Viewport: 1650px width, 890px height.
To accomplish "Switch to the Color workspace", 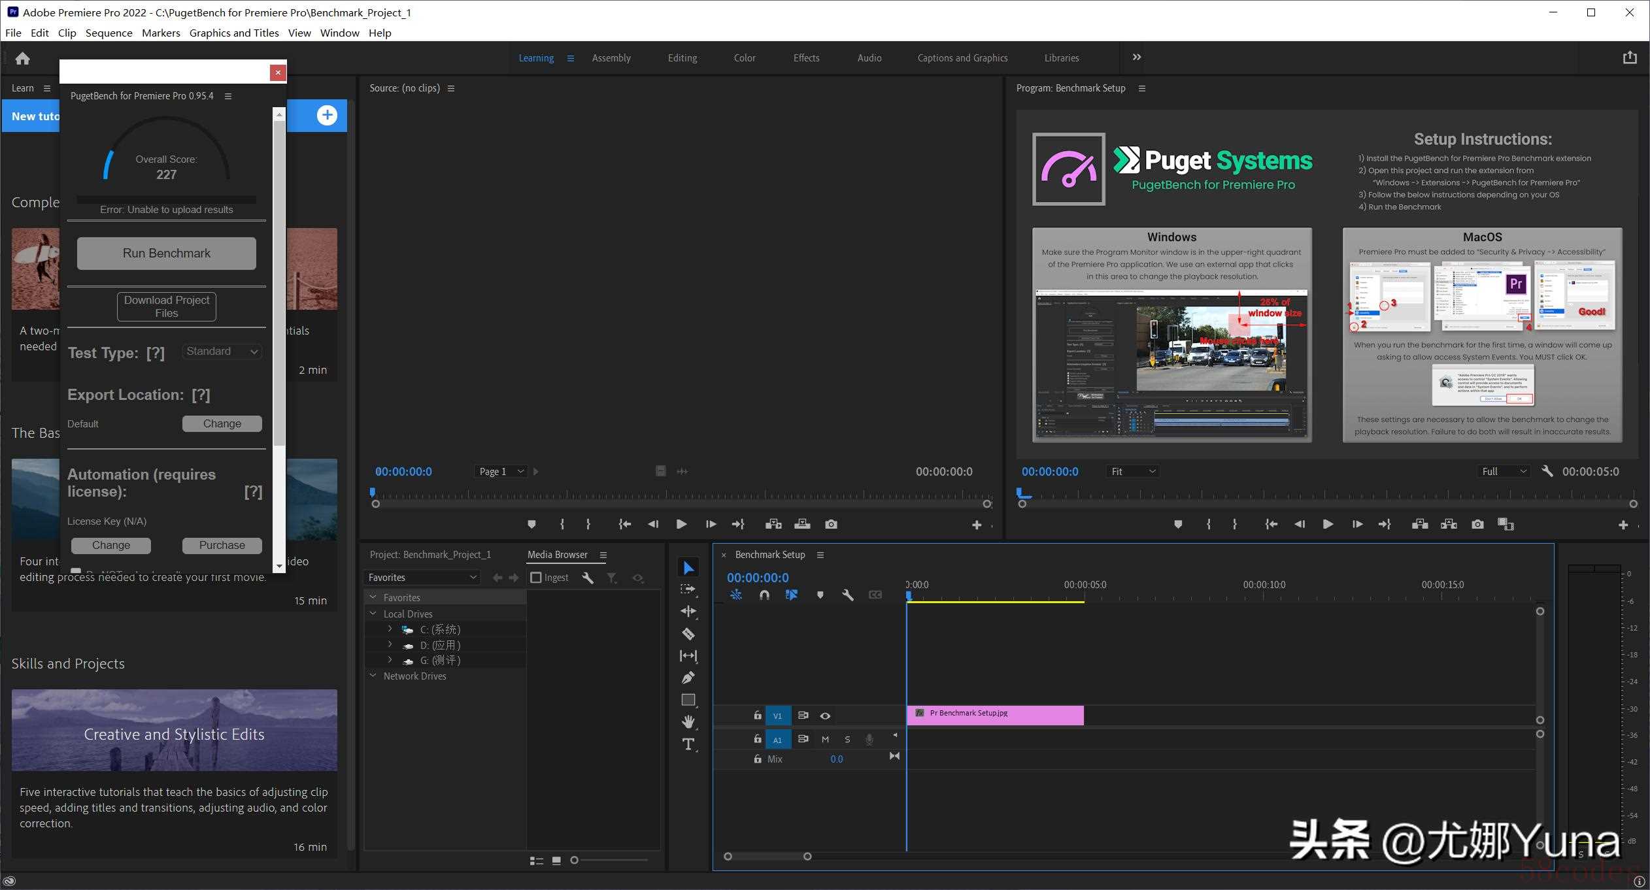I will tap(745, 58).
